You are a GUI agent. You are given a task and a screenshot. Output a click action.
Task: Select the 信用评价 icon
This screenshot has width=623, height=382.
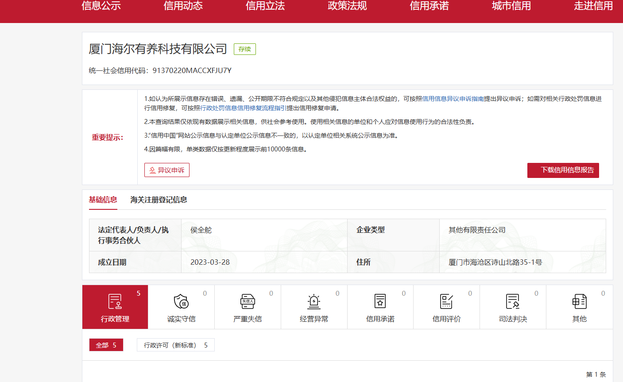point(446,302)
